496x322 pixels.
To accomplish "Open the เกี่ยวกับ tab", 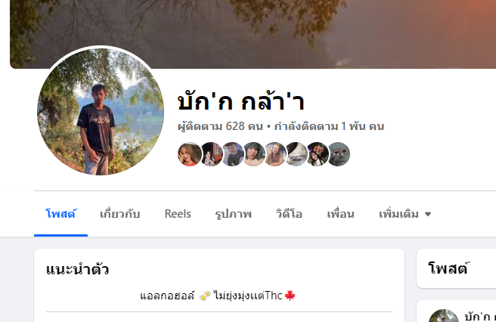I will pos(120,214).
